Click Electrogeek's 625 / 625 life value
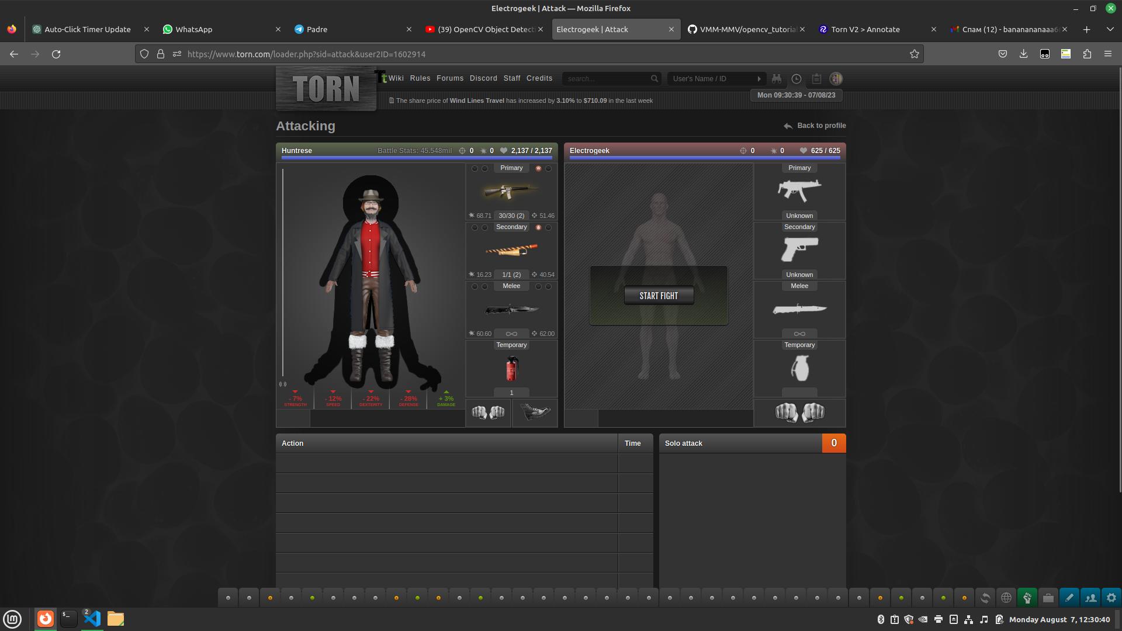 [825, 151]
